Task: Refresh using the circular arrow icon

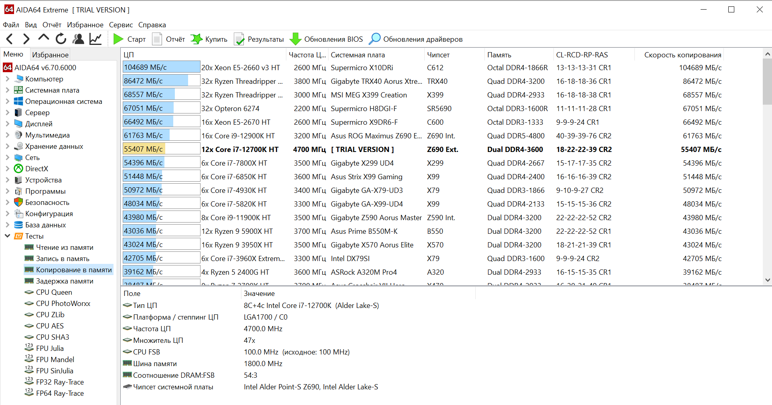Action: 61,39
